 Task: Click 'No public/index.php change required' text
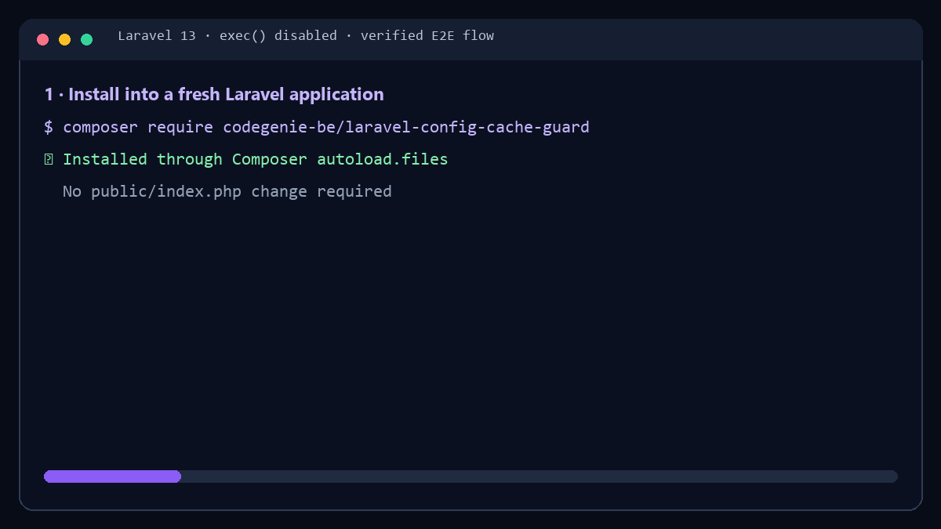(227, 191)
